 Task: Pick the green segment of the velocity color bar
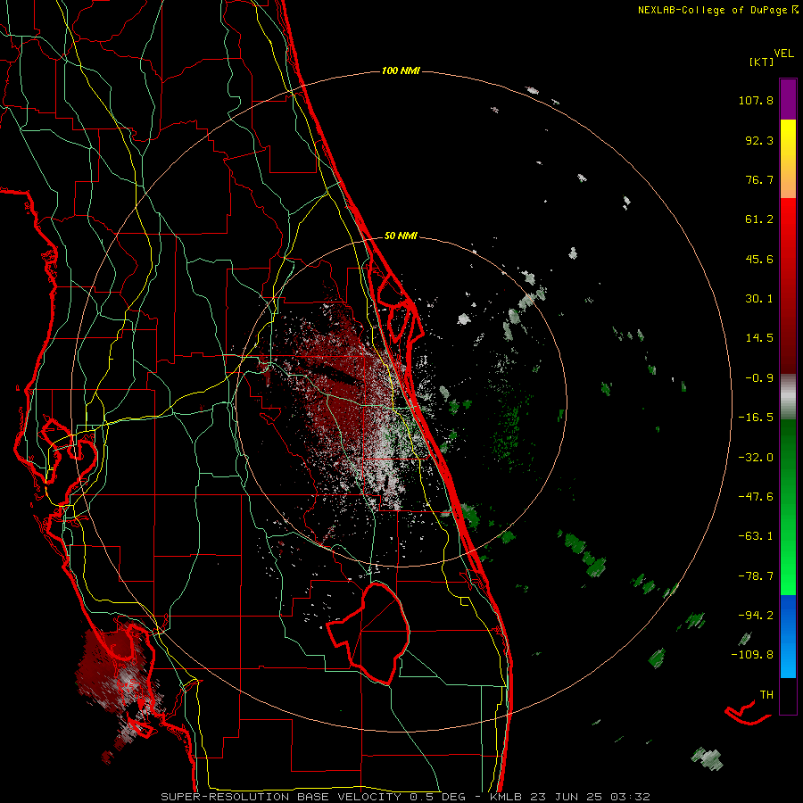coord(788,507)
